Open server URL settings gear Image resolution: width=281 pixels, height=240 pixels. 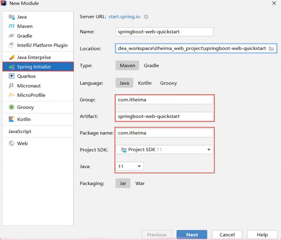(x=146, y=17)
